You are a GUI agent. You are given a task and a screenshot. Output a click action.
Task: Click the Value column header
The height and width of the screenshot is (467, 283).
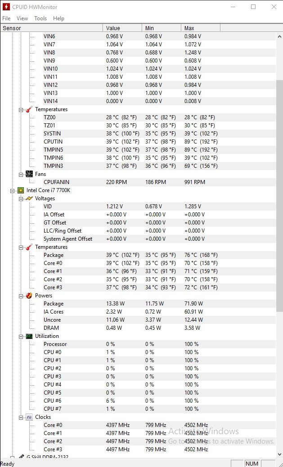point(122,28)
